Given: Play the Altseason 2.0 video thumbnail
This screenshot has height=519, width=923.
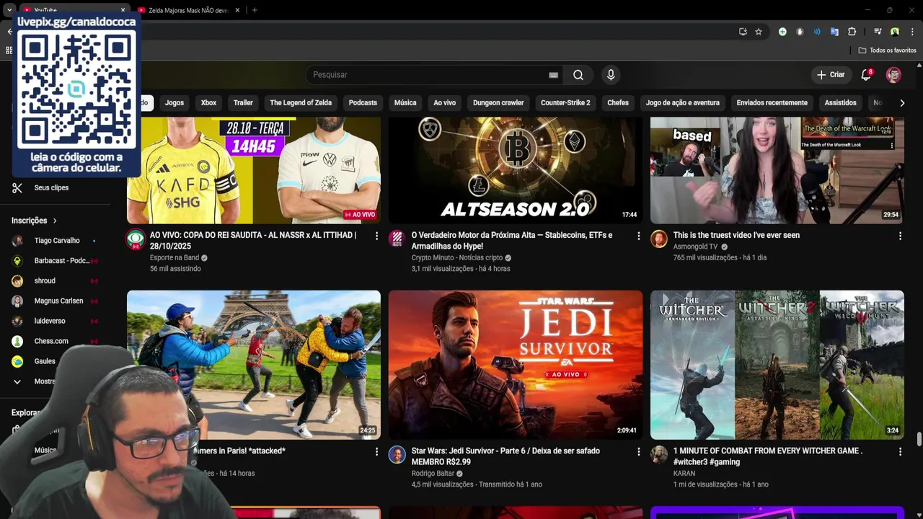Looking at the screenshot, I should (516, 170).
